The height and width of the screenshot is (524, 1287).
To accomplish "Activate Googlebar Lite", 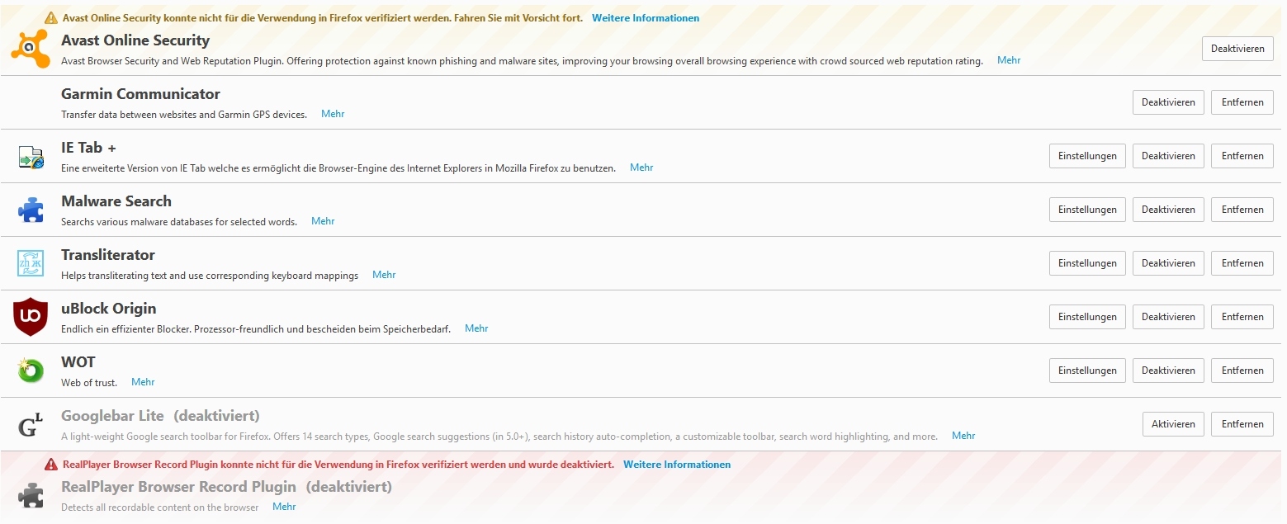I will (1173, 424).
